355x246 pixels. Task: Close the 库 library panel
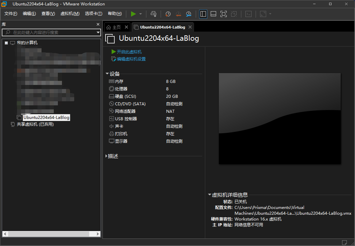[x=98, y=24]
